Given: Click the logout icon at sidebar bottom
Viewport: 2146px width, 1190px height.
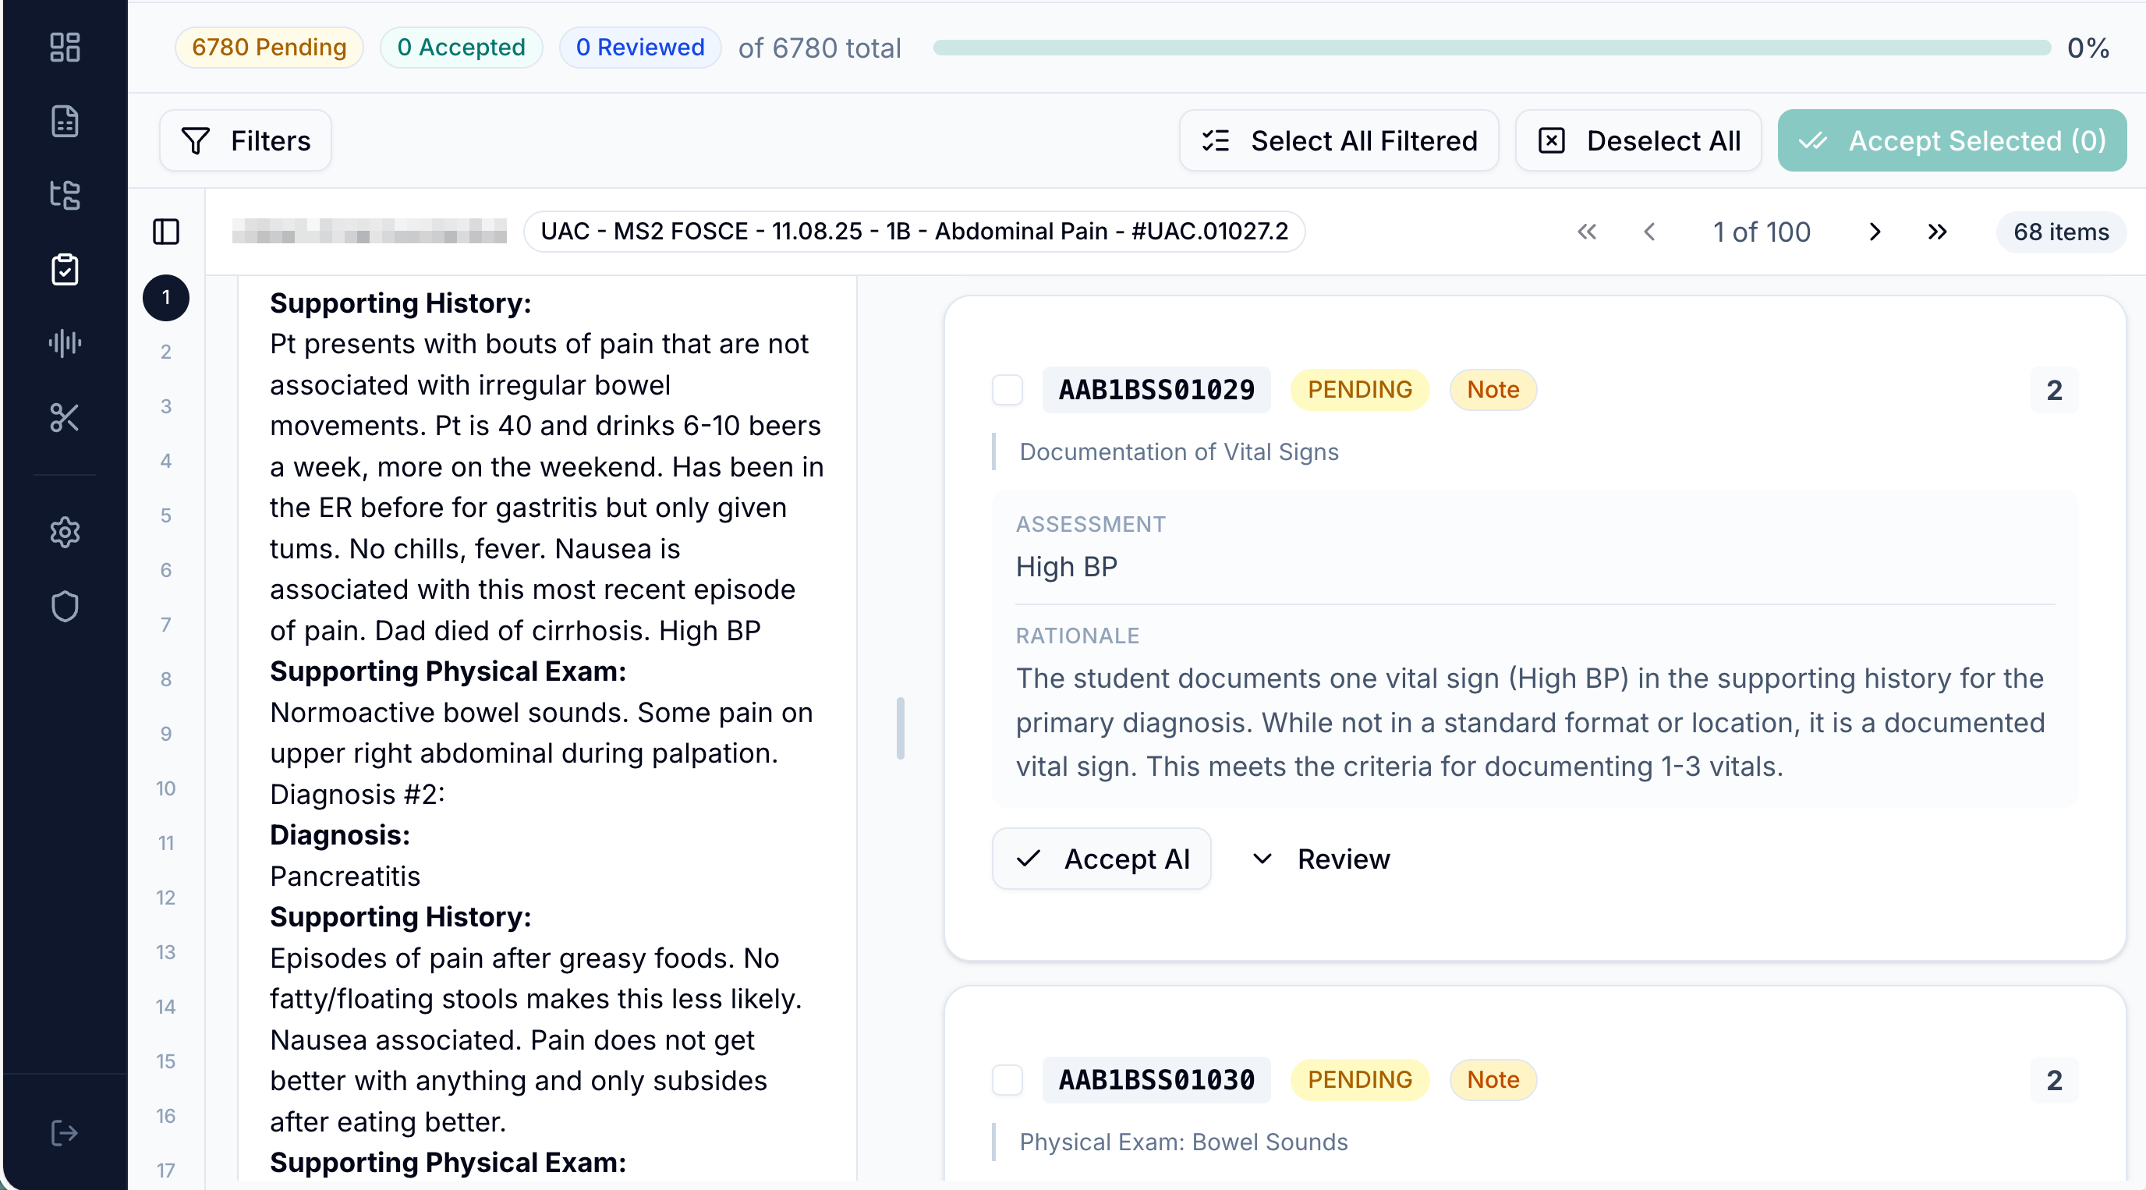Looking at the screenshot, I should tap(64, 1132).
